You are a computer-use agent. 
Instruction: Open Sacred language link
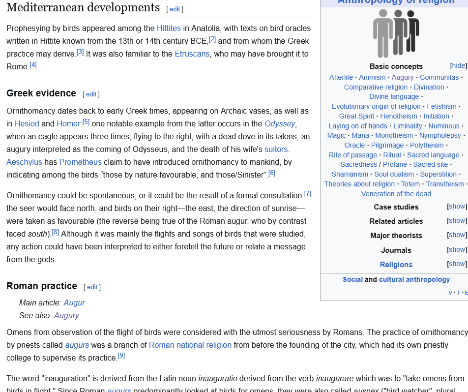coord(433,155)
